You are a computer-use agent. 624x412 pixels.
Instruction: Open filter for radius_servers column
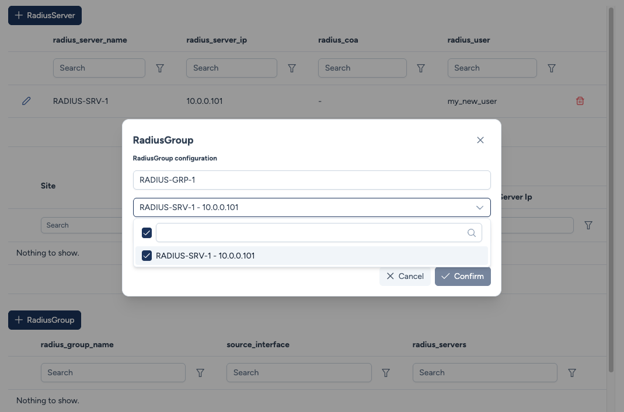572,372
